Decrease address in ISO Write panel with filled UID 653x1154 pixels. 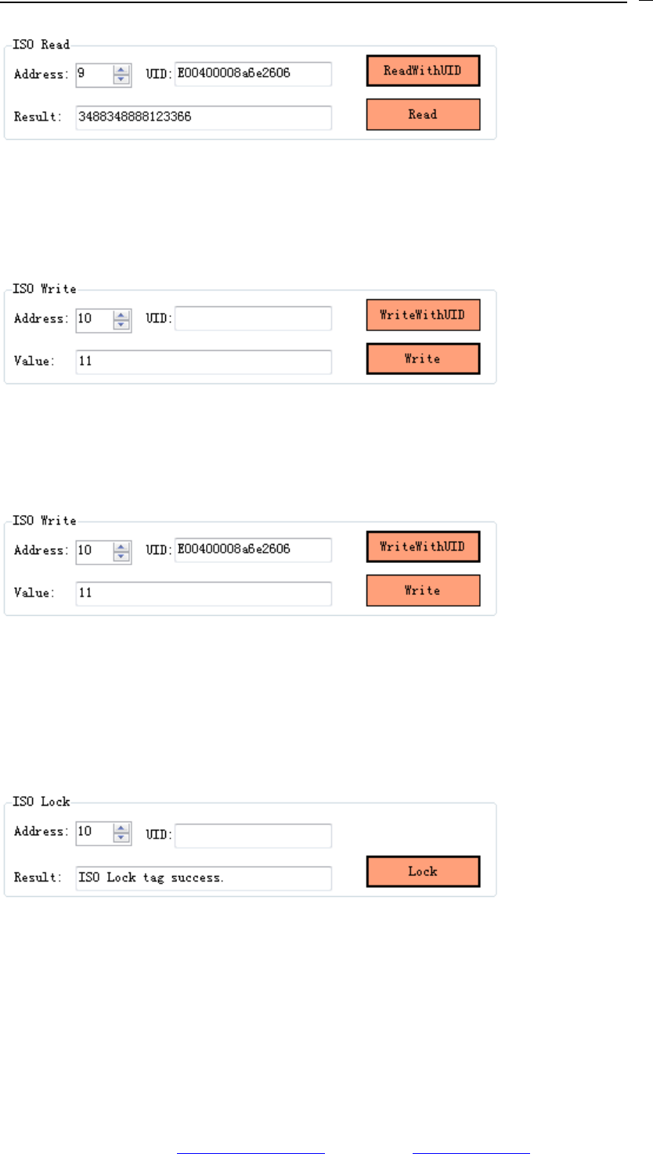[x=121, y=555]
